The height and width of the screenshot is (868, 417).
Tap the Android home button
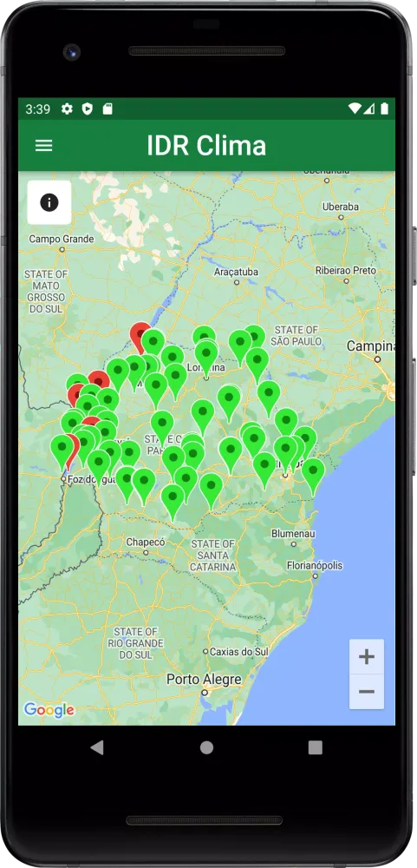pos(207,748)
